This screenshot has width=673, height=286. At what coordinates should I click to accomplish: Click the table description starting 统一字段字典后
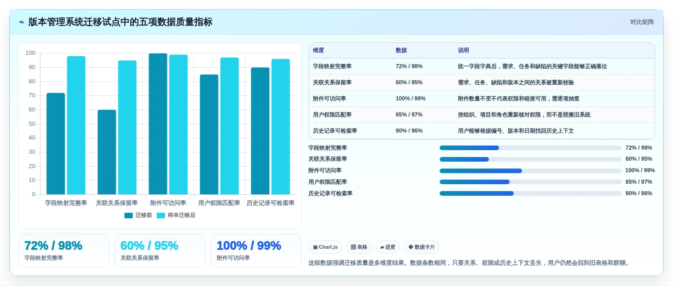[533, 66]
